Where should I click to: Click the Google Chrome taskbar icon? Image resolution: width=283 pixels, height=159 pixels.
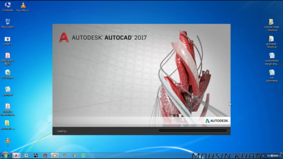pos(74,155)
